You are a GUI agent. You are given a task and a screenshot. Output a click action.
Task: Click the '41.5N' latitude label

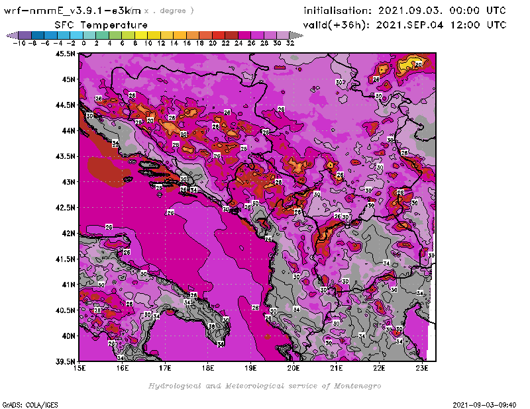point(66,259)
